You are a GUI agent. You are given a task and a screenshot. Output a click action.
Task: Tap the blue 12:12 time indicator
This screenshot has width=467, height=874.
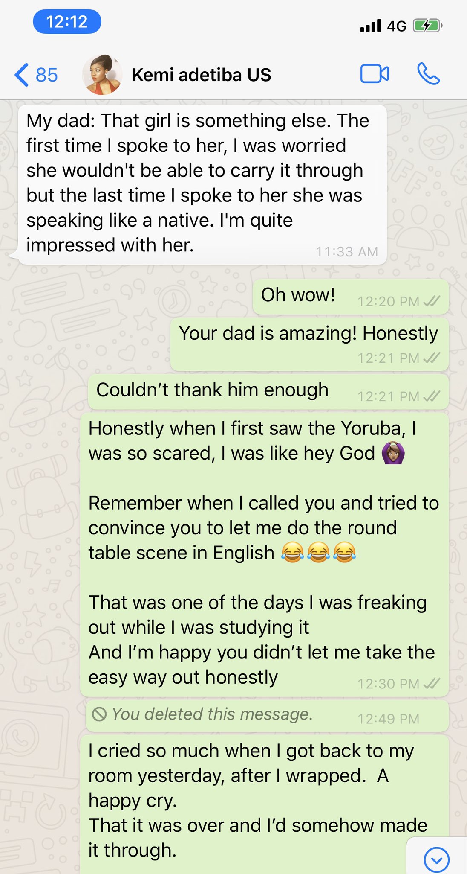tap(67, 22)
